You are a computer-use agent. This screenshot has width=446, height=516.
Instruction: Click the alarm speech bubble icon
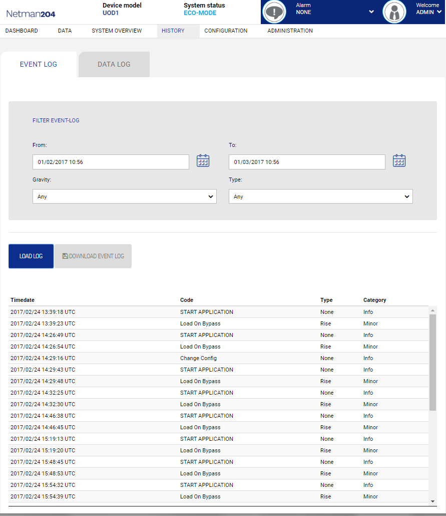point(274,12)
